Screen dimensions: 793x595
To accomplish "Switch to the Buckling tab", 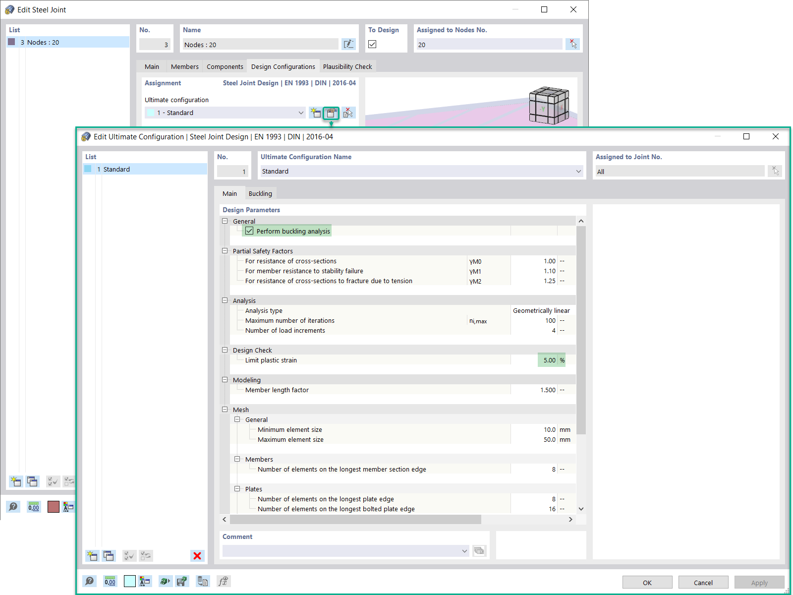I will click(x=261, y=193).
